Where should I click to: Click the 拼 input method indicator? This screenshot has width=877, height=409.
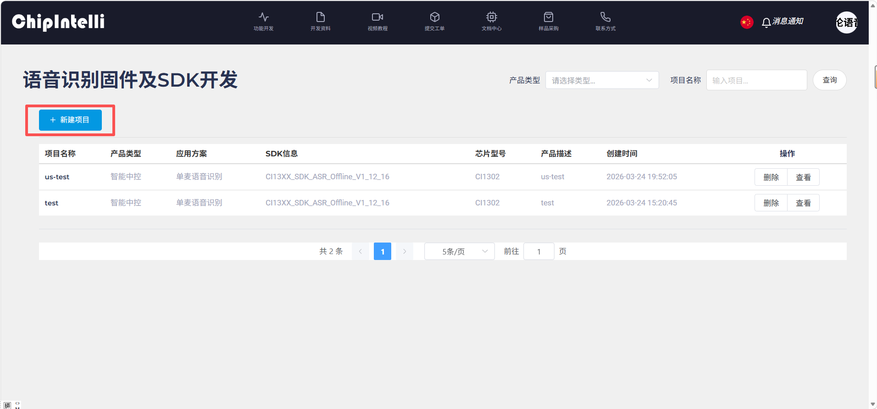[x=7, y=405]
